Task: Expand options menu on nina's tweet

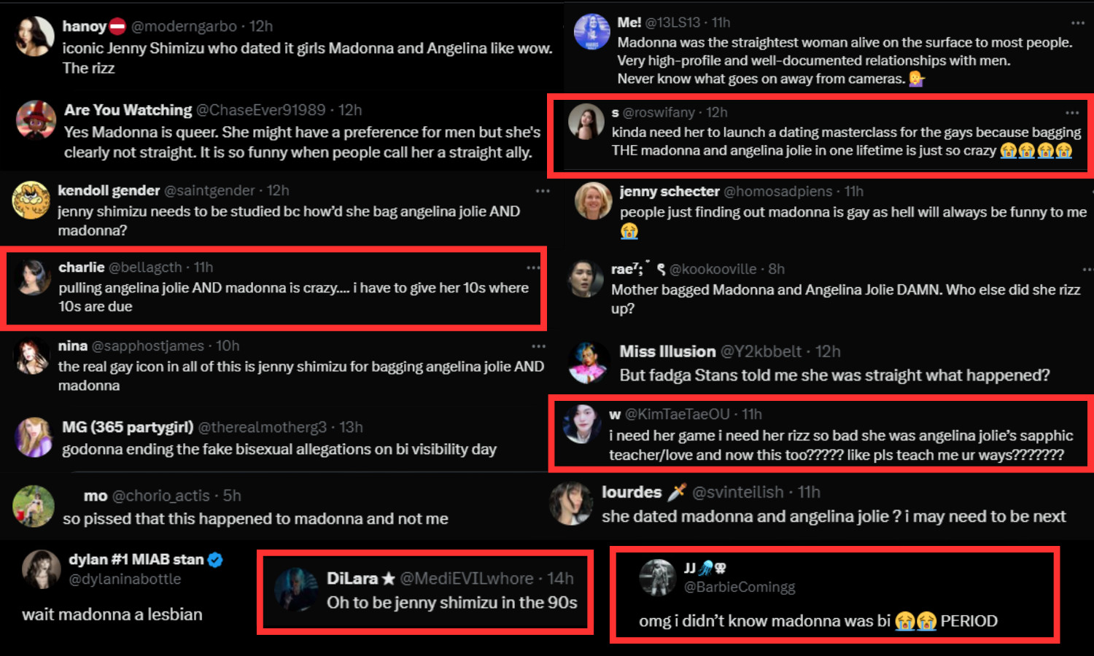Action: [538, 346]
